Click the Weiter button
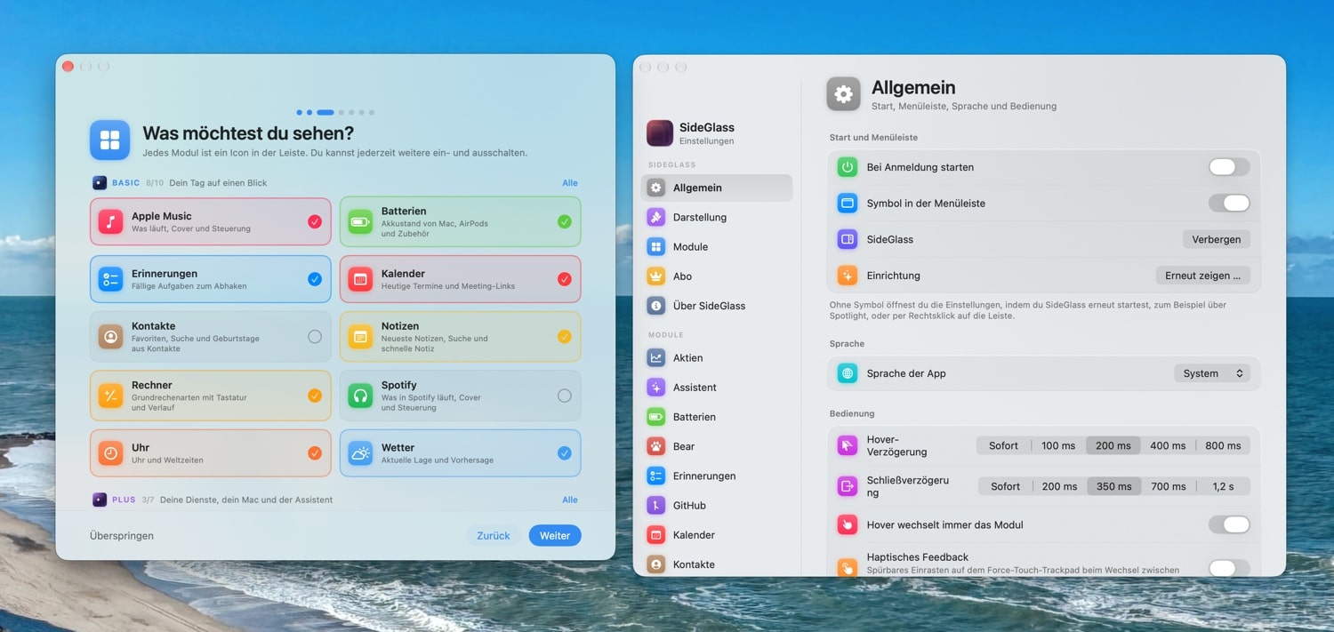This screenshot has width=1334, height=632. coord(555,536)
